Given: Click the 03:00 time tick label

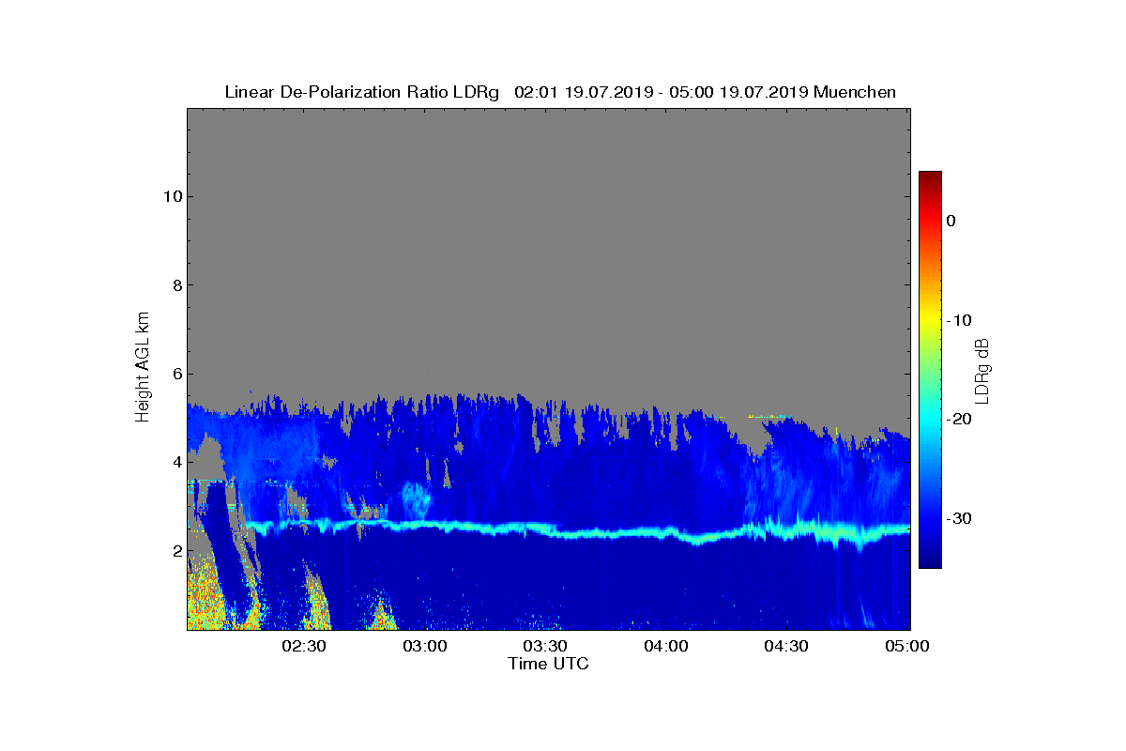Looking at the screenshot, I should tap(425, 646).
